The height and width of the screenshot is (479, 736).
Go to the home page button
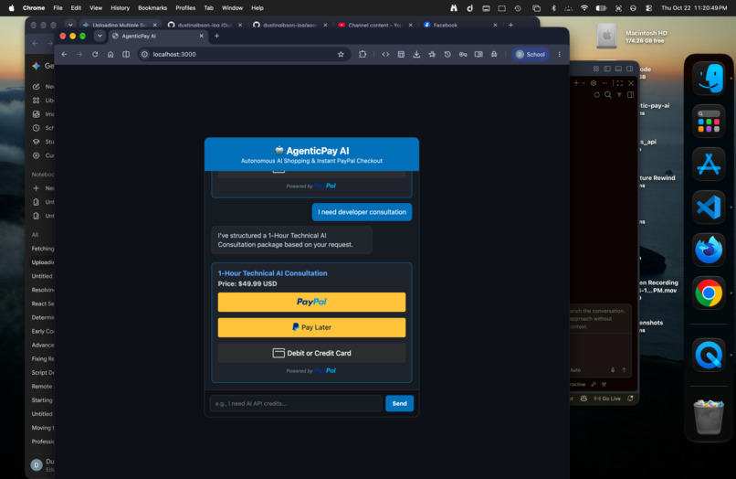point(110,55)
